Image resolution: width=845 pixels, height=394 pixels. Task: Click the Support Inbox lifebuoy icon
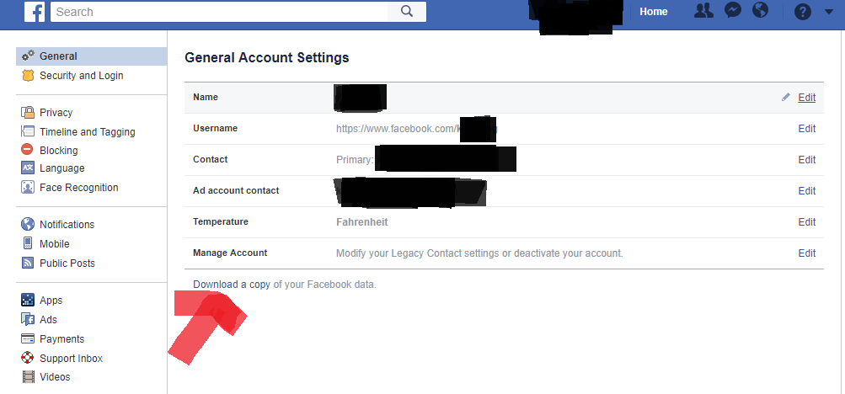28,358
